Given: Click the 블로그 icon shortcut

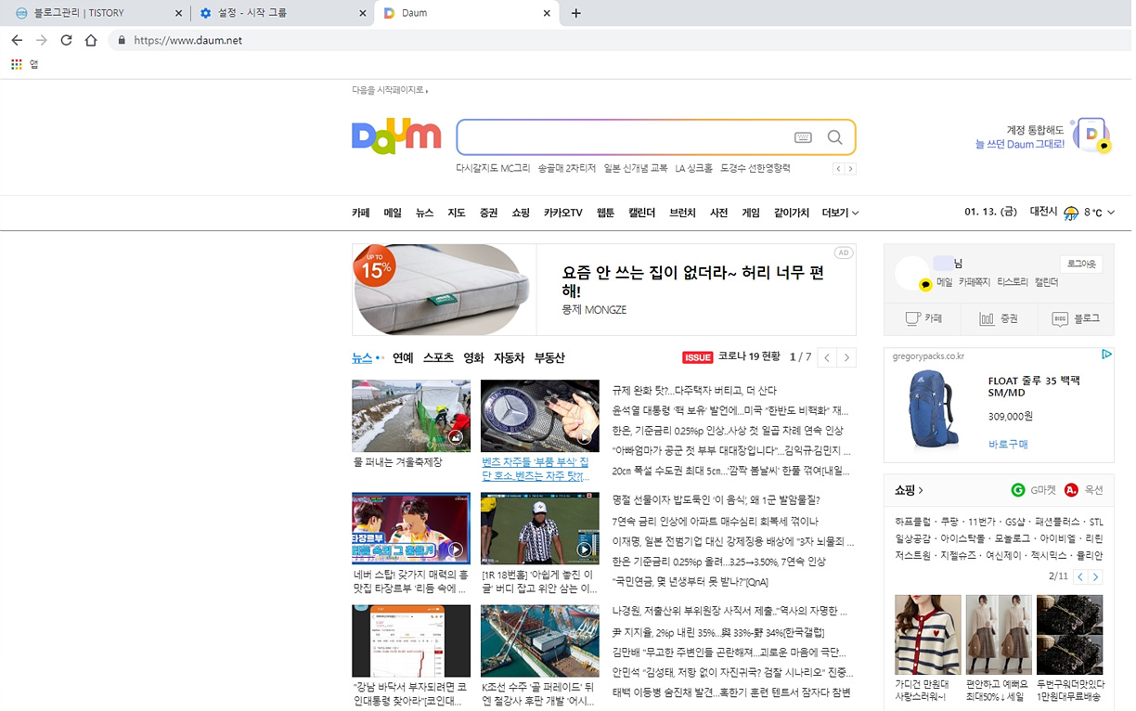Looking at the screenshot, I should tap(1060, 318).
